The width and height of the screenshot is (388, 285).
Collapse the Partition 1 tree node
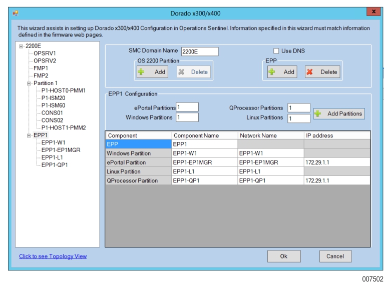pyautogui.click(x=29, y=83)
